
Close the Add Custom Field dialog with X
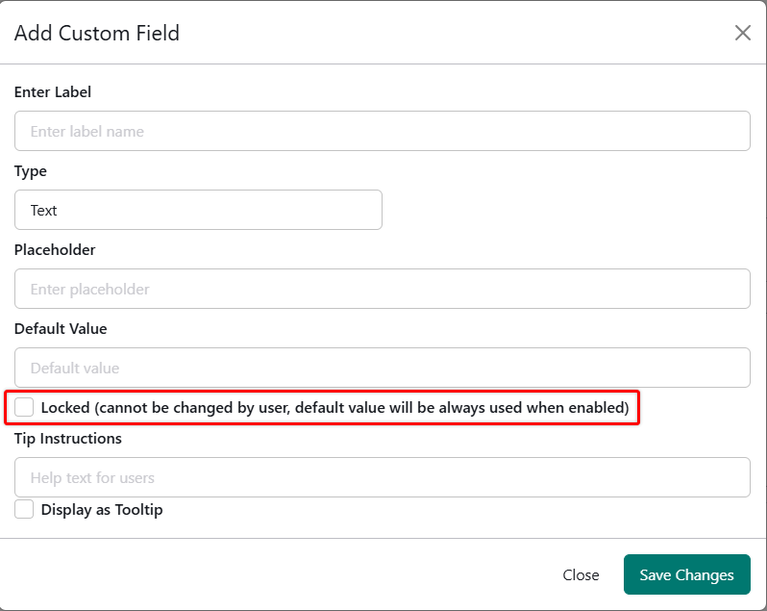click(742, 33)
